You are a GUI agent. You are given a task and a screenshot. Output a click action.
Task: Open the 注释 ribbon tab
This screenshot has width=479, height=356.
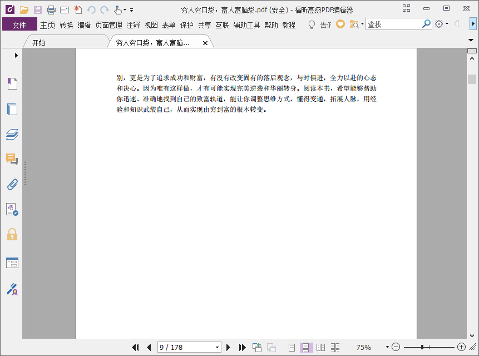[x=133, y=25]
